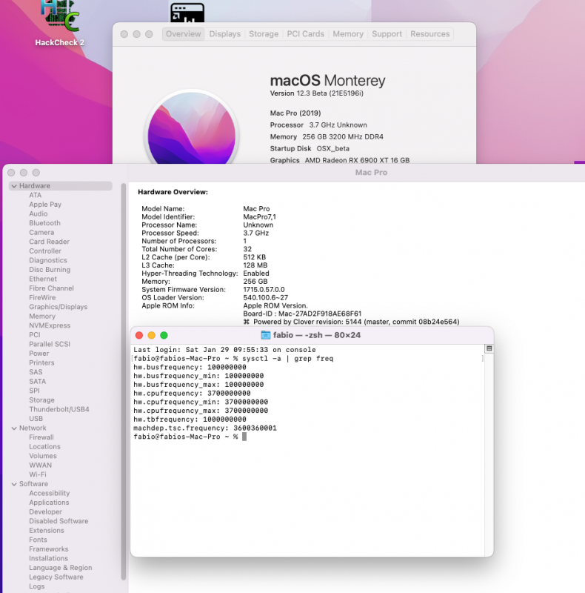Close the Terminal window with red button
Image resolution: width=585 pixels, height=593 pixels.
point(139,336)
